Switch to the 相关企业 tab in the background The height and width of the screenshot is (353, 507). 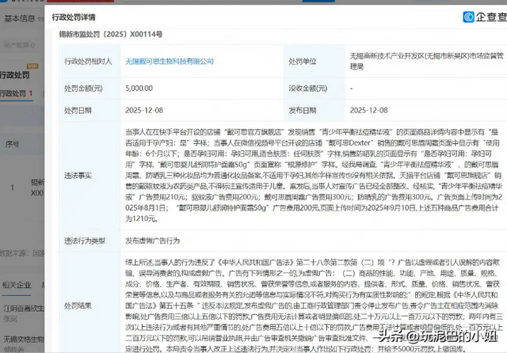17,285
